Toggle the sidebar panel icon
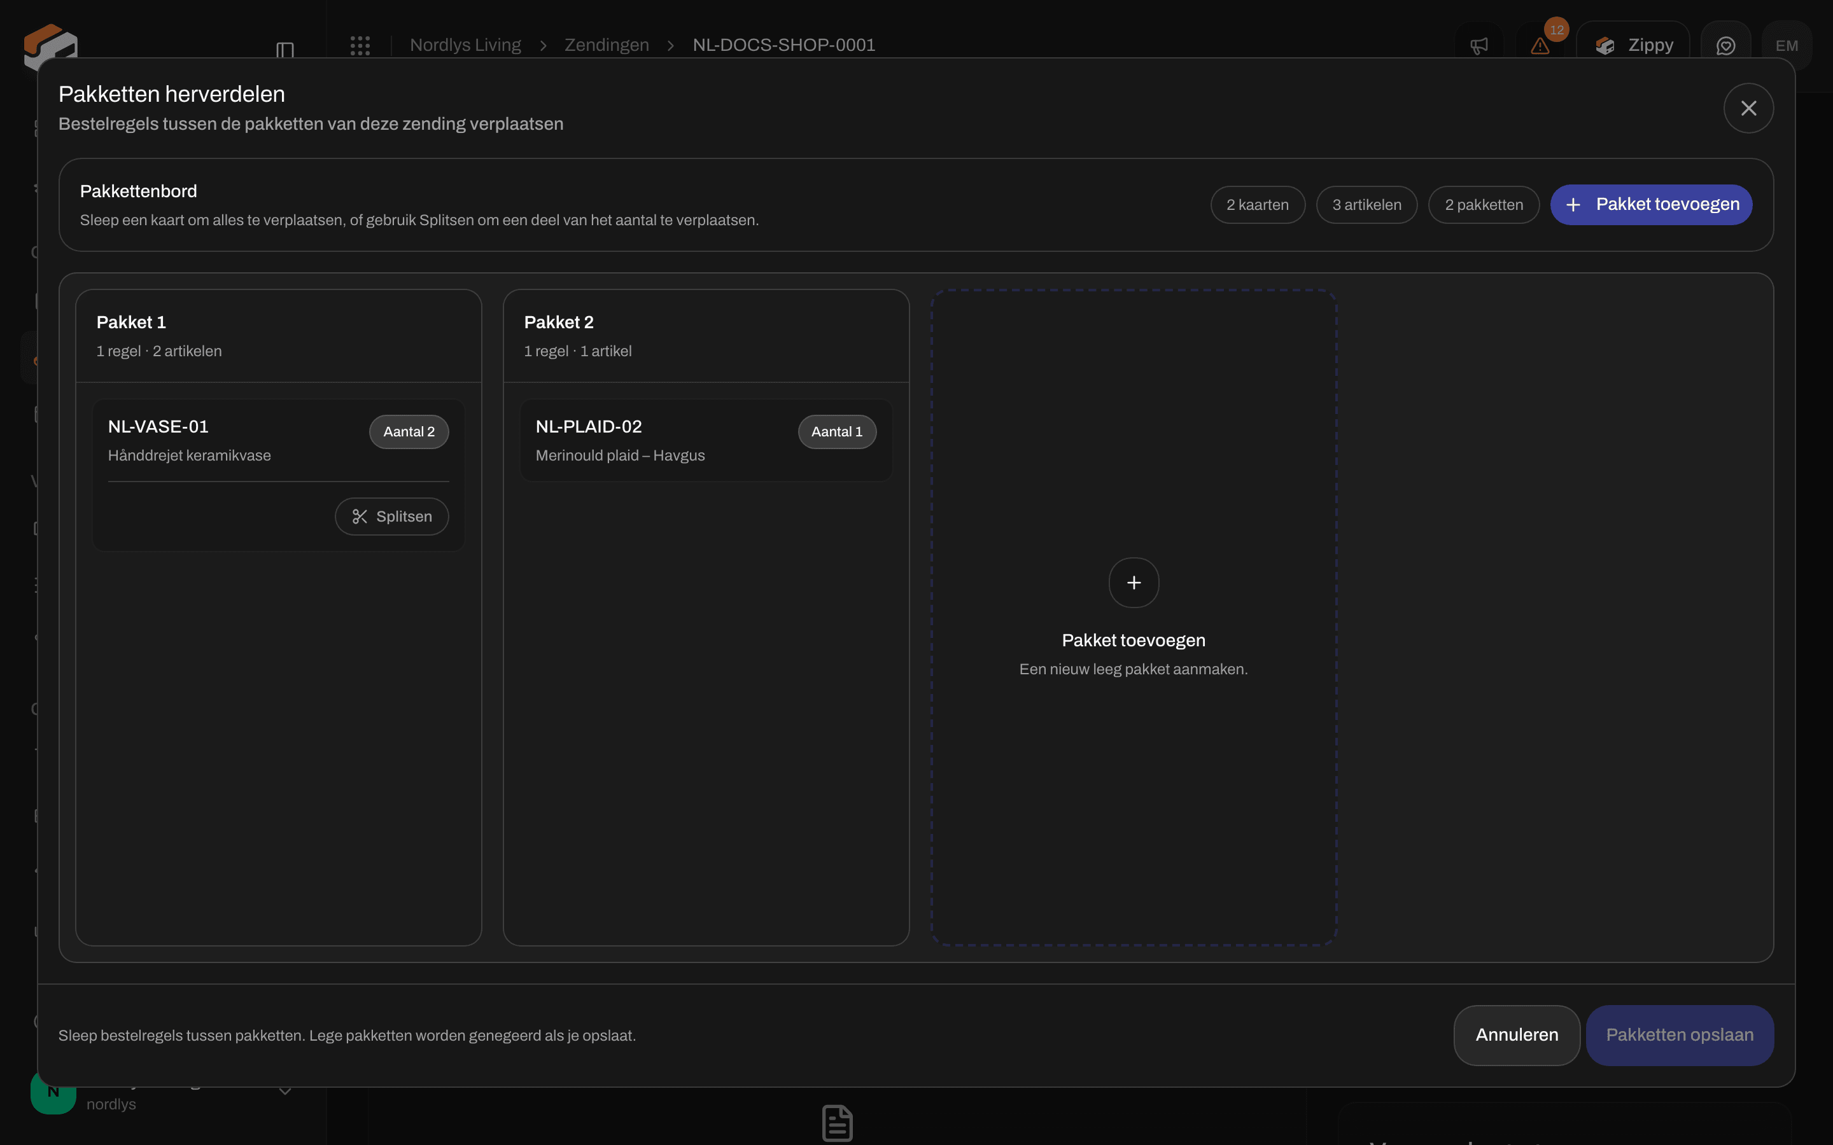This screenshot has height=1145, width=1833. [284, 49]
